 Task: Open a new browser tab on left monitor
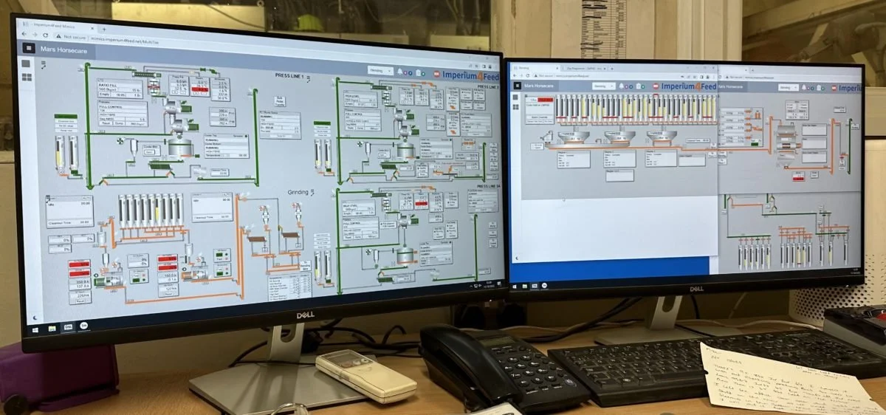click(104, 29)
